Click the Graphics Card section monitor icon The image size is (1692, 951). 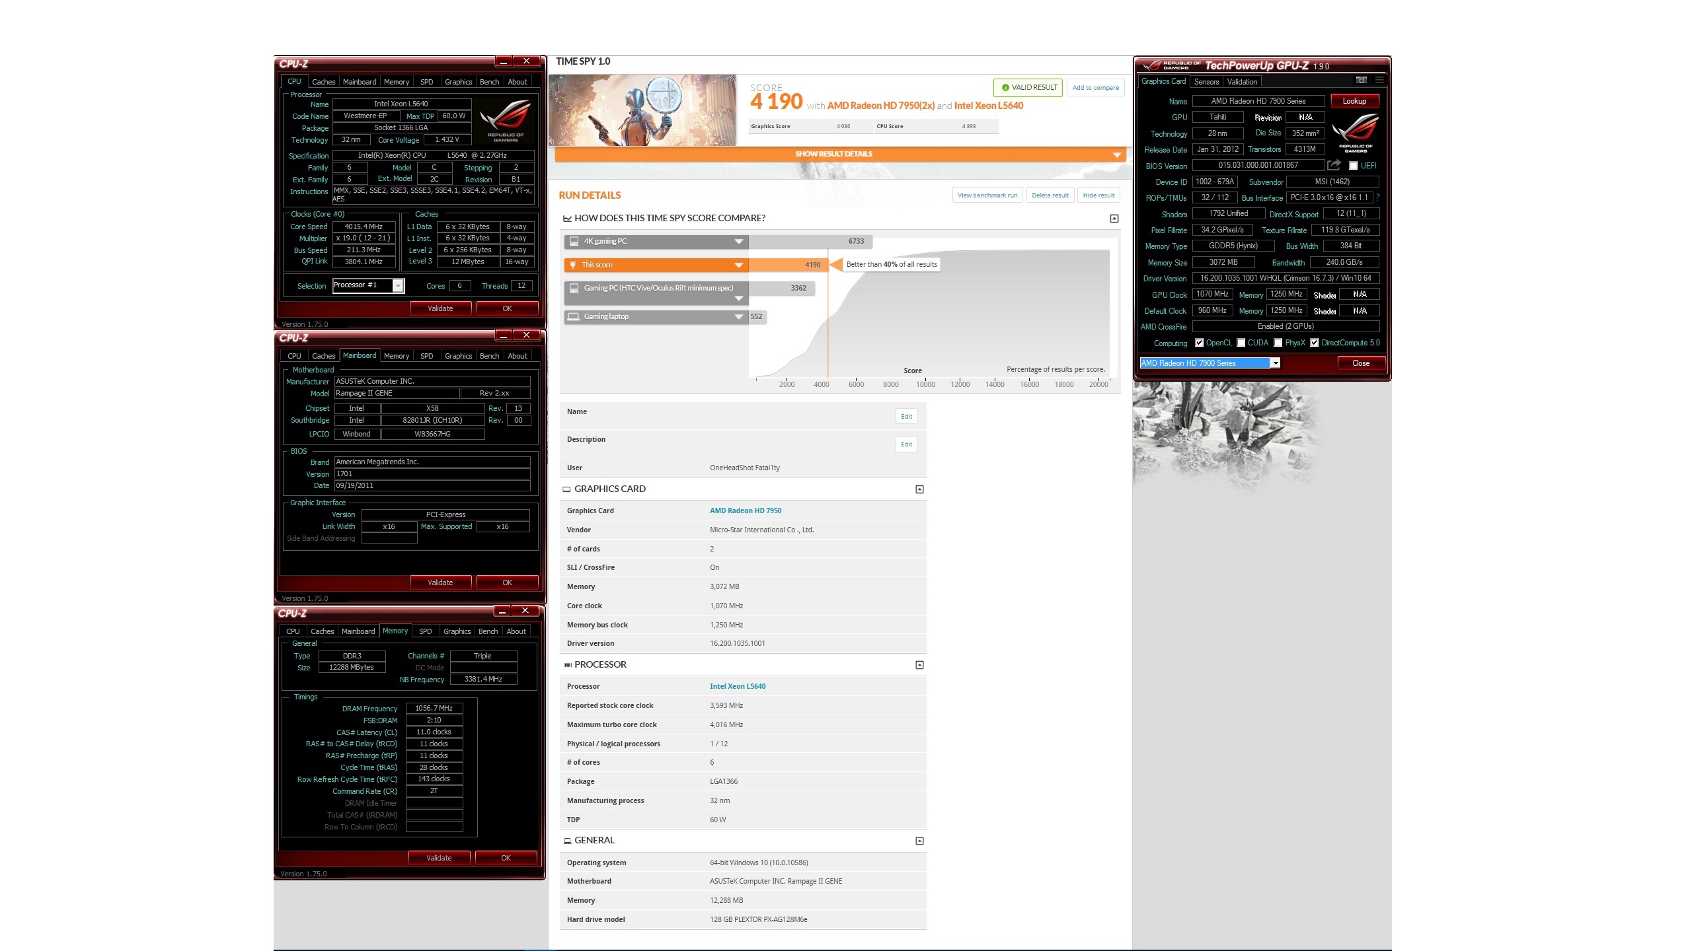click(566, 489)
